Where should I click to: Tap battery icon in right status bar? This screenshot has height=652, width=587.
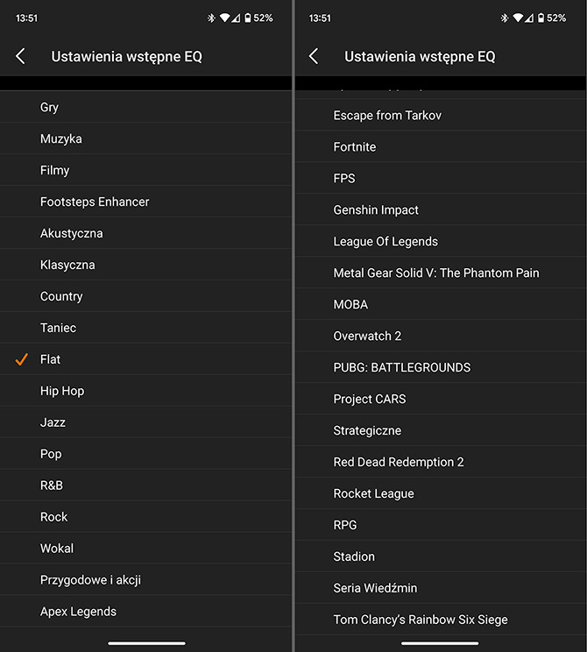[x=541, y=18]
